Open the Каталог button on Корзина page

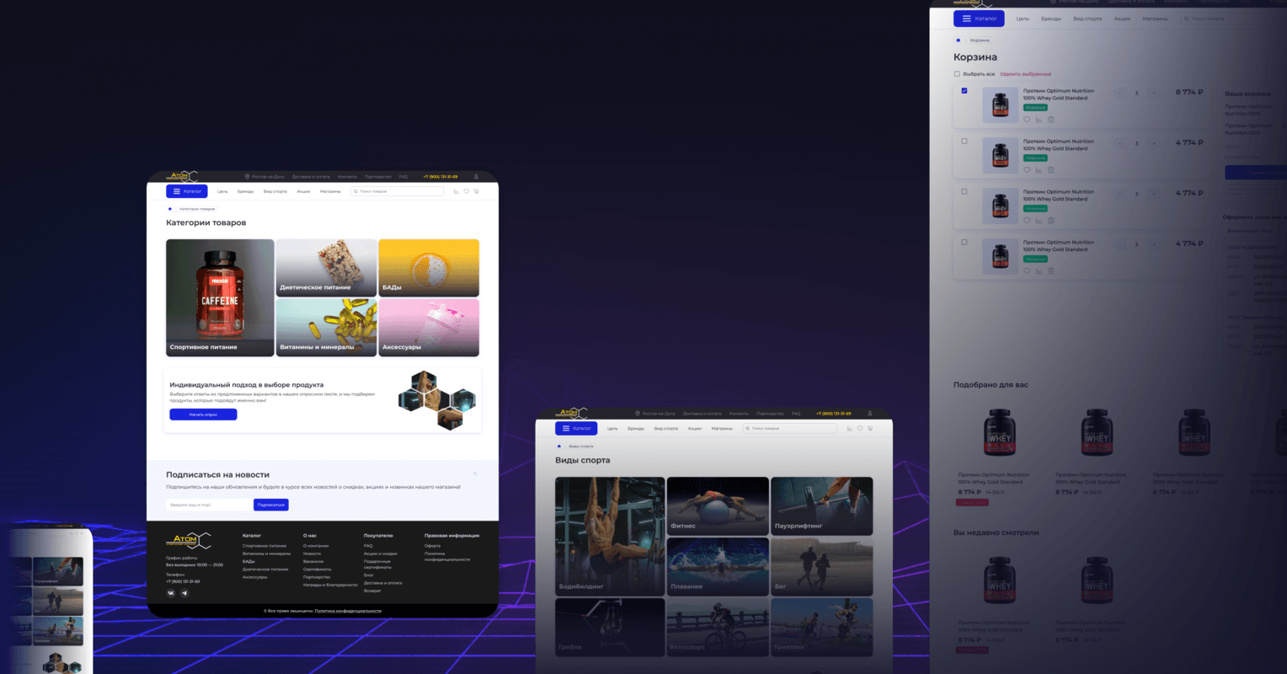click(979, 19)
